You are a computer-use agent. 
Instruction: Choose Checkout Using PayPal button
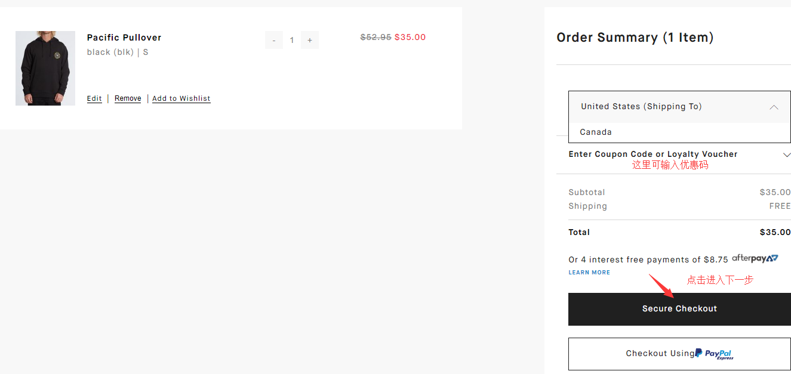tap(679, 354)
